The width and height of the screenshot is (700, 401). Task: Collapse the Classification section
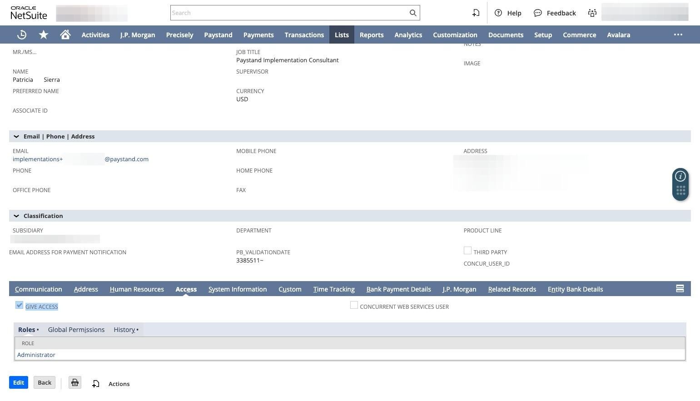16,216
